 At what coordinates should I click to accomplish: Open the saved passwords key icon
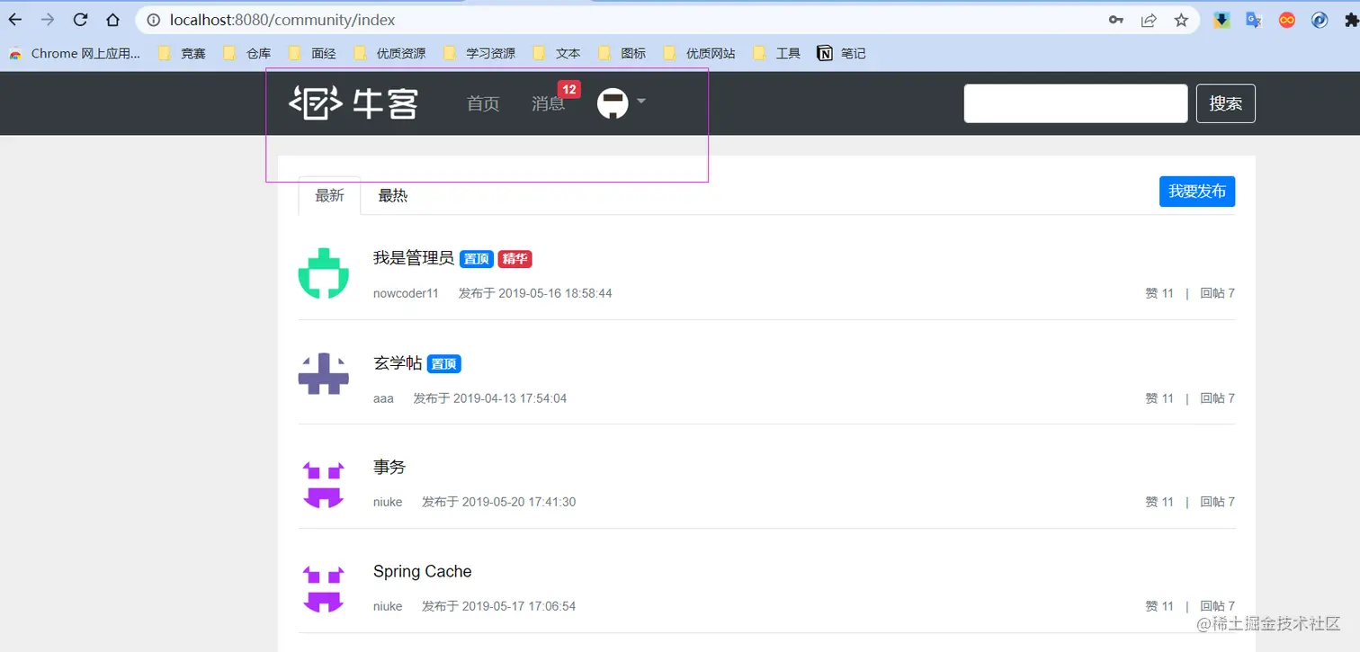tap(1116, 20)
